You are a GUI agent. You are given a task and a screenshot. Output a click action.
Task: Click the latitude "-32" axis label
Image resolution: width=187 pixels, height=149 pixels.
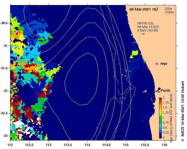(5, 91)
